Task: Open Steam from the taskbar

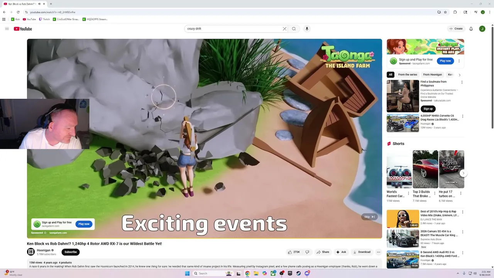Action: coord(298,273)
